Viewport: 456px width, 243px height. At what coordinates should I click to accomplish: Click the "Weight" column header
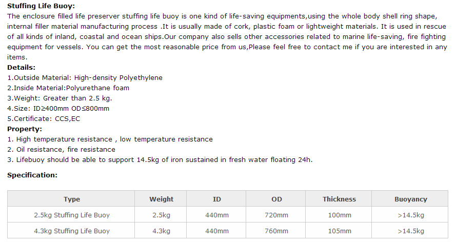coord(161,199)
